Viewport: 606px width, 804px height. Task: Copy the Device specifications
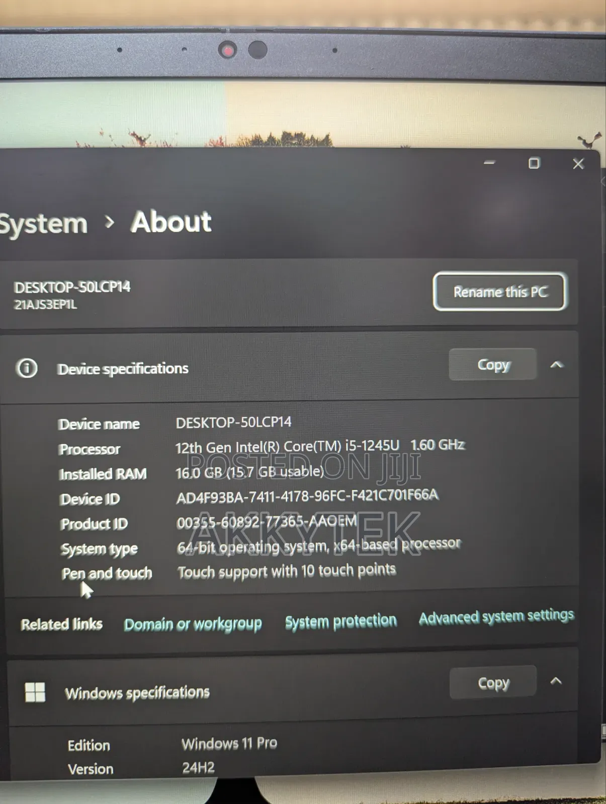(x=492, y=364)
